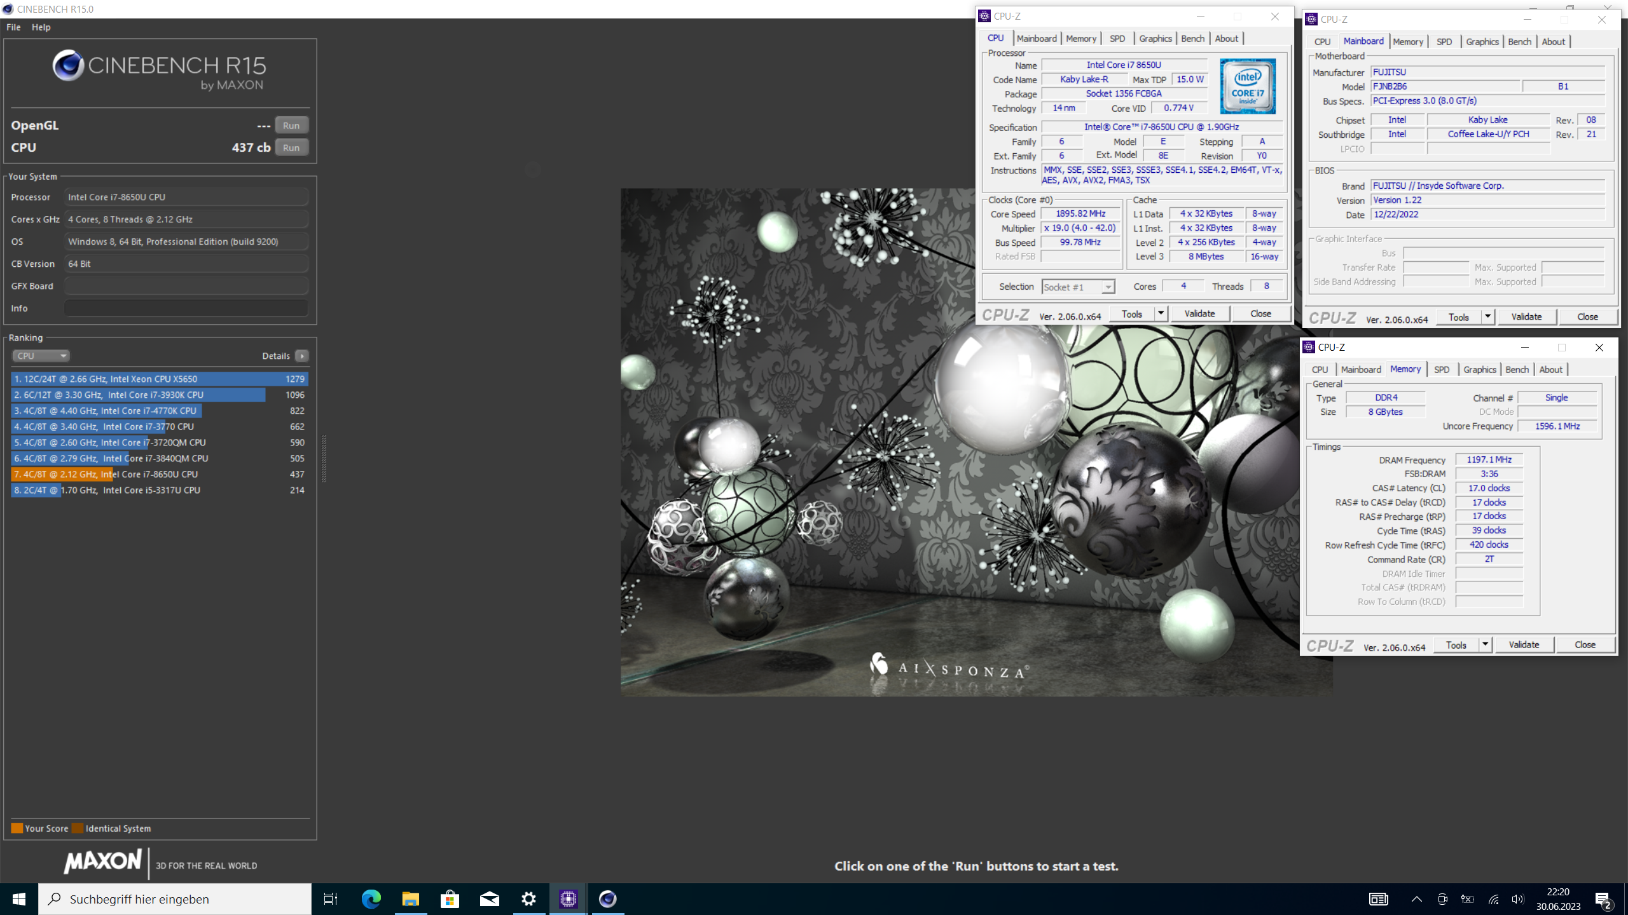Click Cinebench R15 logo

pyautogui.click(x=160, y=70)
